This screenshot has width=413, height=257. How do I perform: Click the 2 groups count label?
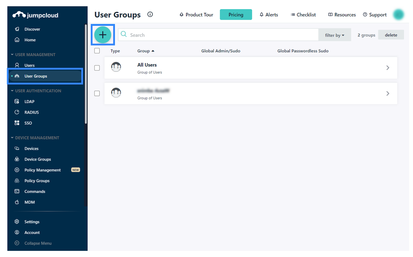[x=366, y=35]
